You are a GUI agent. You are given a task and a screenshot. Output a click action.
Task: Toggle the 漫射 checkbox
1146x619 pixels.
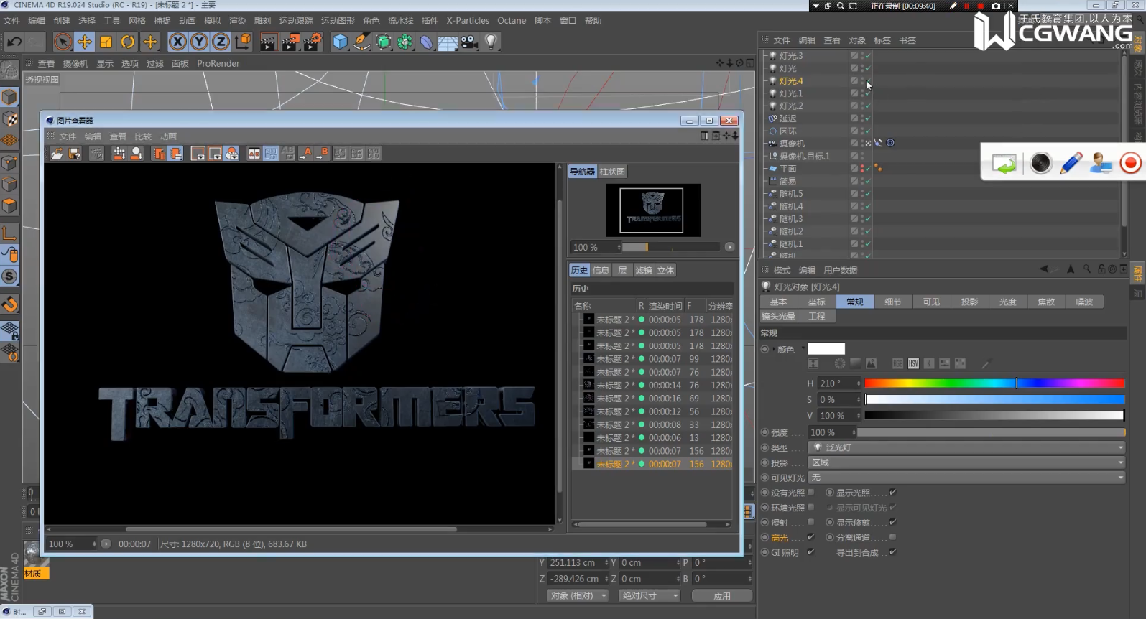click(x=811, y=523)
